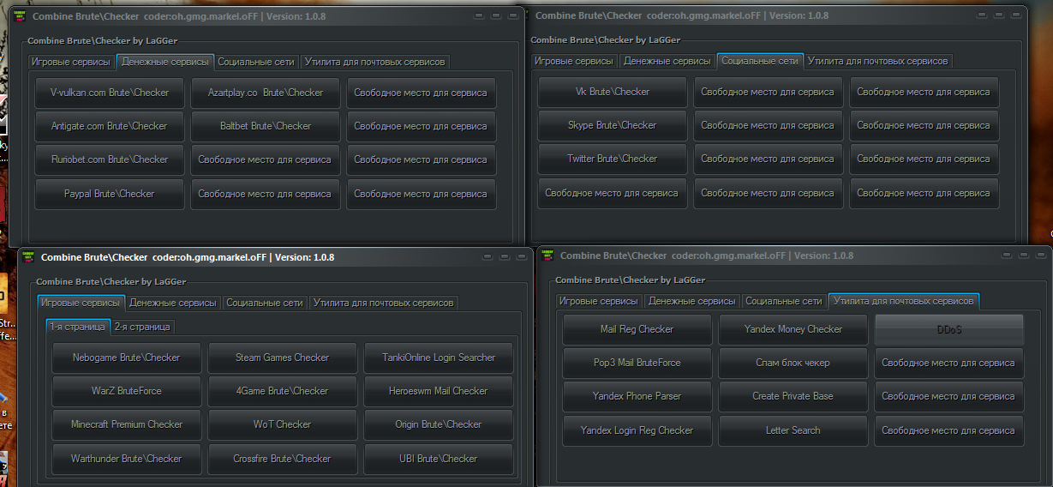Switch to 2-я страница sub-tab
Image resolution: width=1053 pixels, height=487 pixels.
click(x=143, y=327)
